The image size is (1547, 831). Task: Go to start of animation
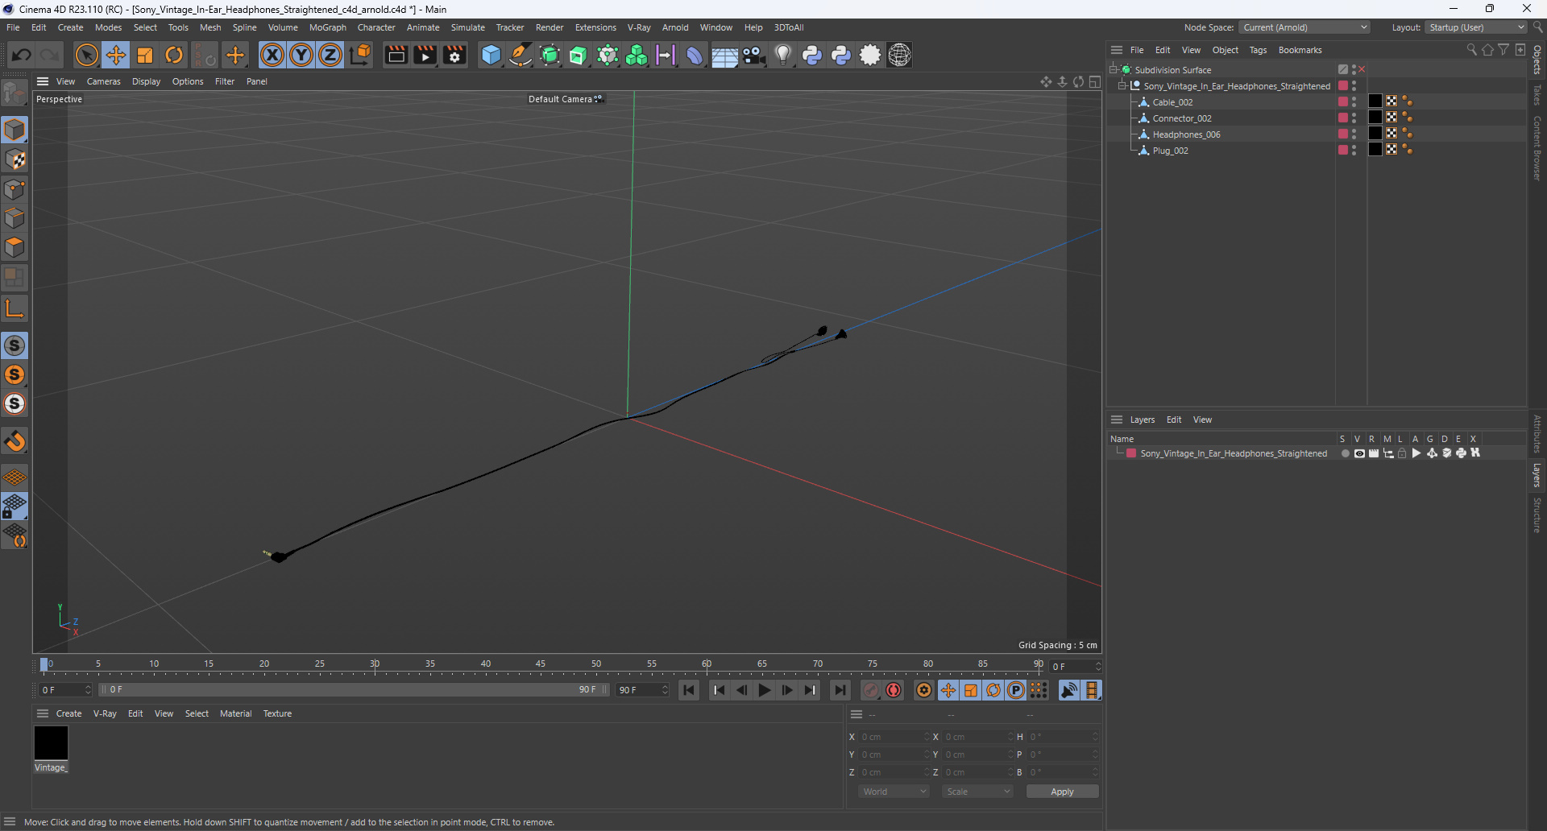[x=689, y=690]
